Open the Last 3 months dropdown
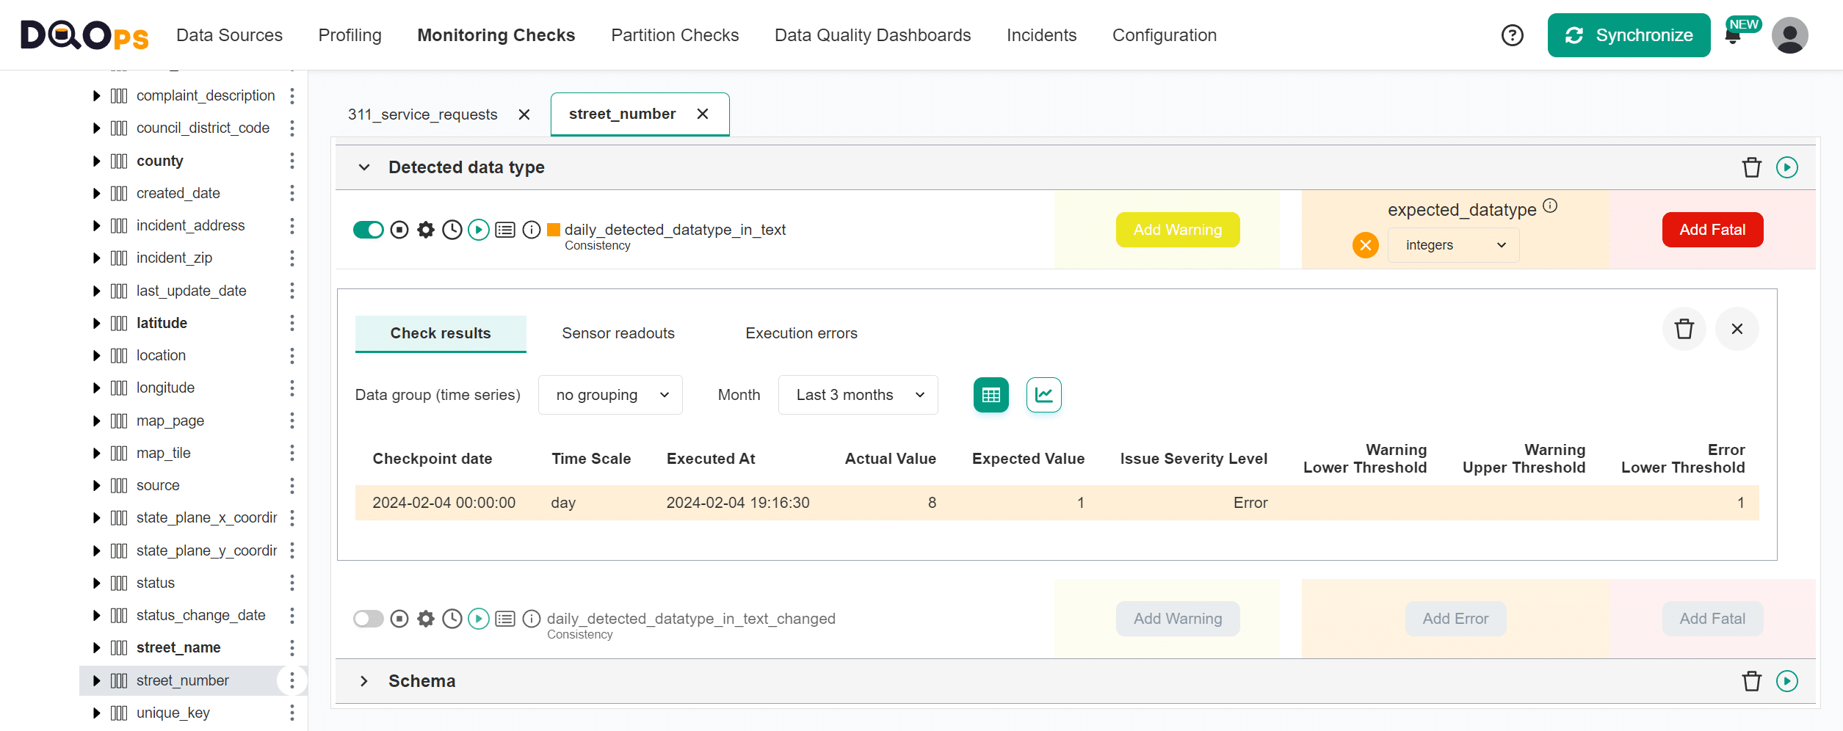This screenshot has height=731, width=1843. pos(858,395)
